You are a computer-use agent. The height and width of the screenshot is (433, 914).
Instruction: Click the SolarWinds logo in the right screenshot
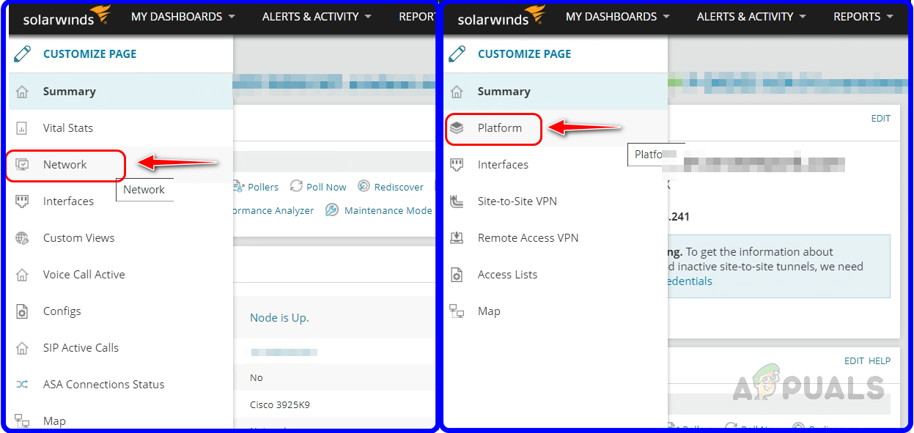(x=501, y=17)
